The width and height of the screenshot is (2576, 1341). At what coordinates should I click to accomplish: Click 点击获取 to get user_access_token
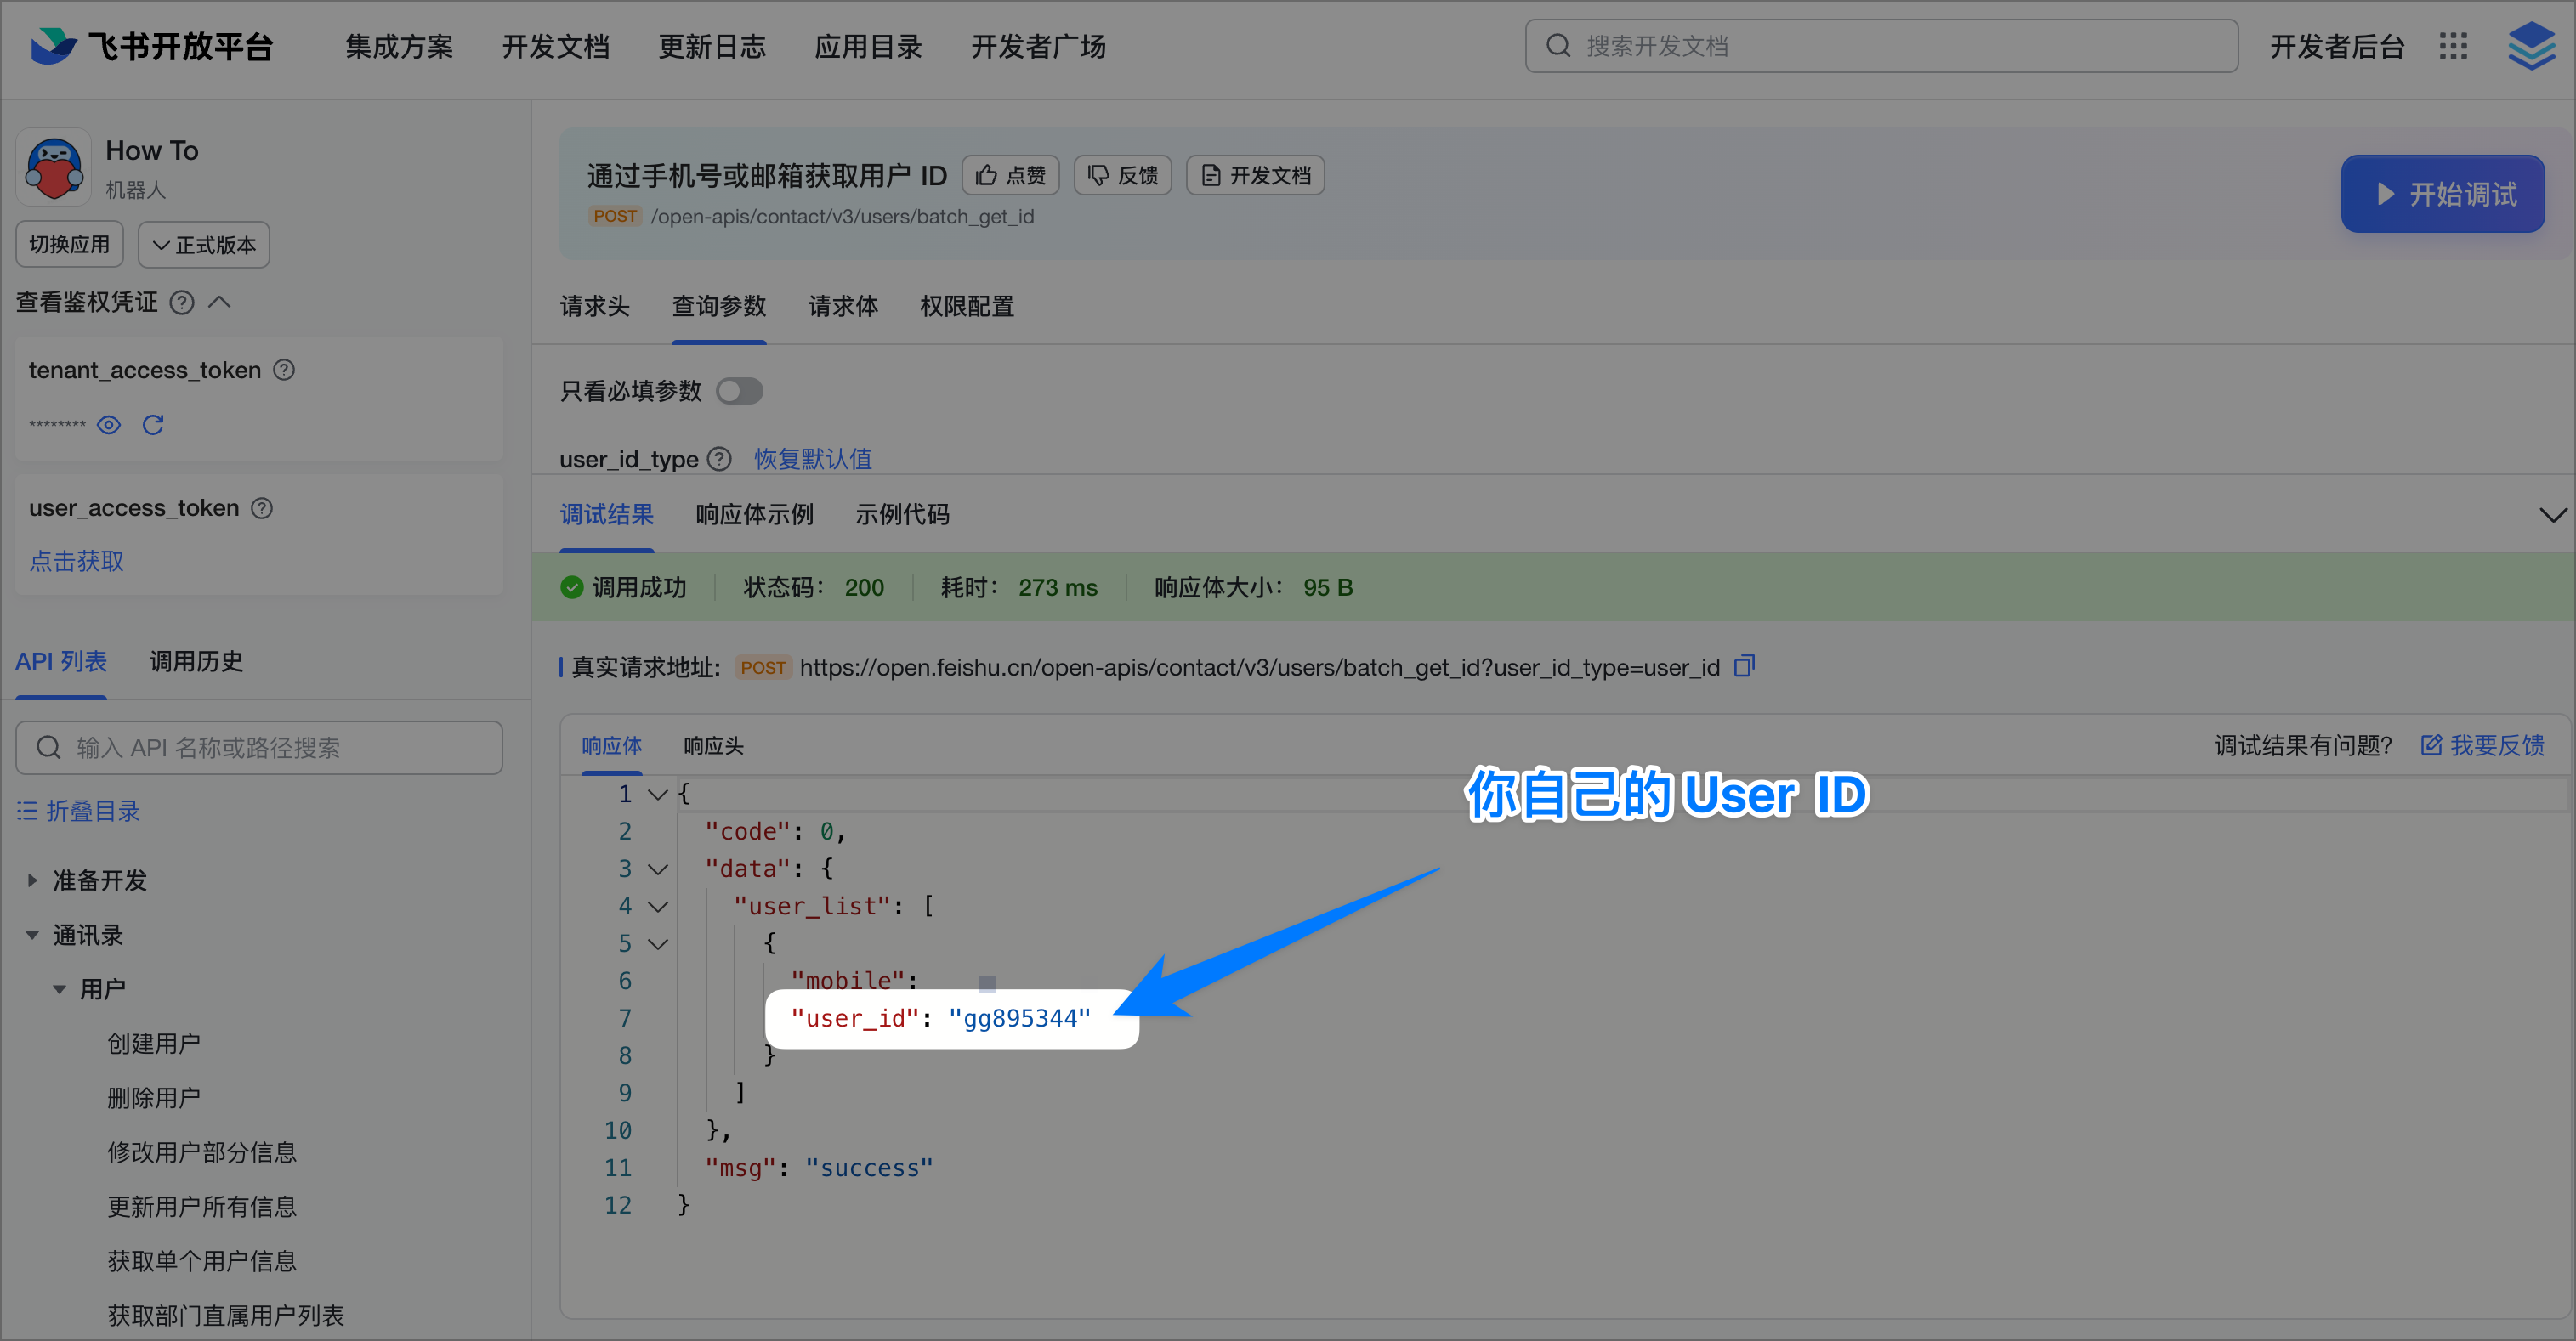[x=75, y=561]
